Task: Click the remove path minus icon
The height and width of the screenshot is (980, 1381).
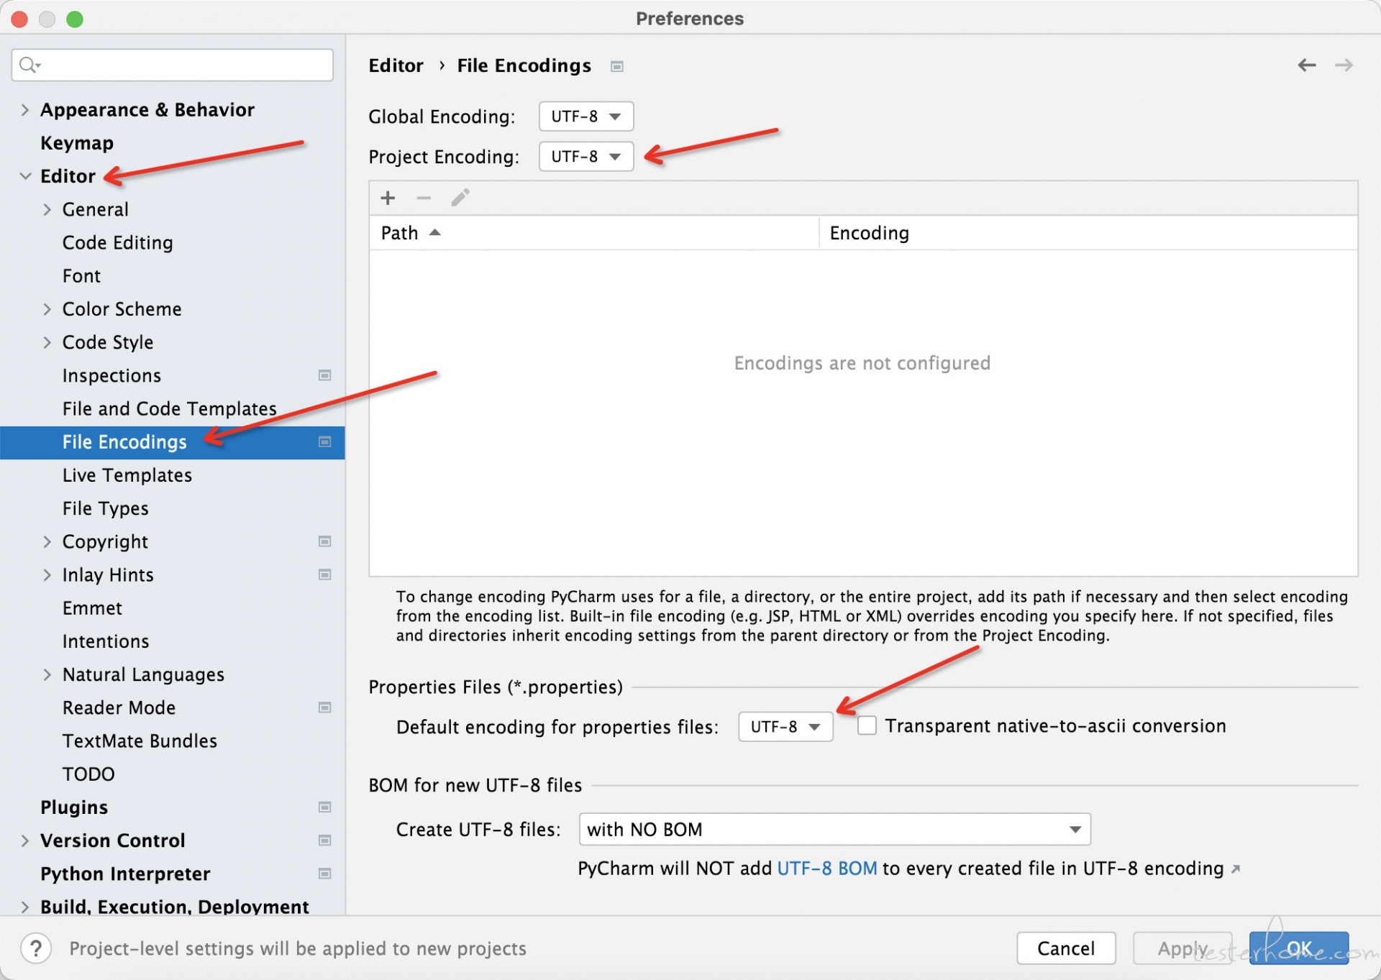Action: point(424,198)
